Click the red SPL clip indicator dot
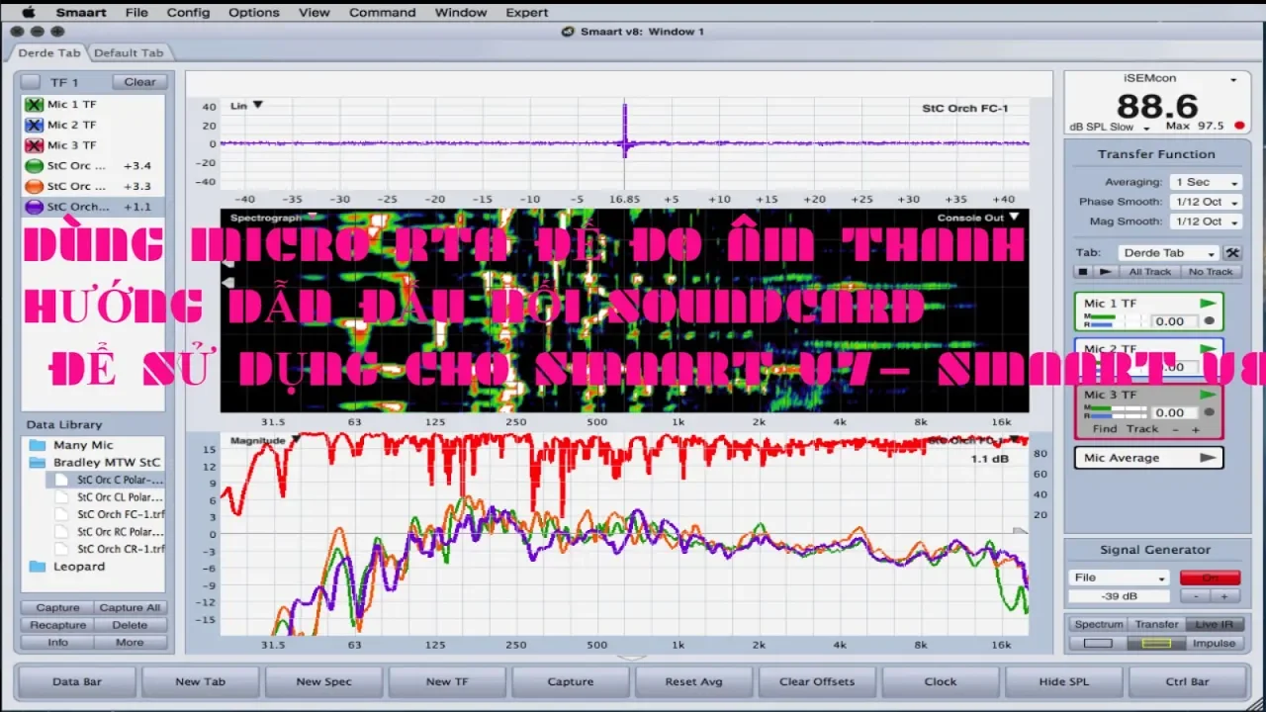 (1239, 126)
